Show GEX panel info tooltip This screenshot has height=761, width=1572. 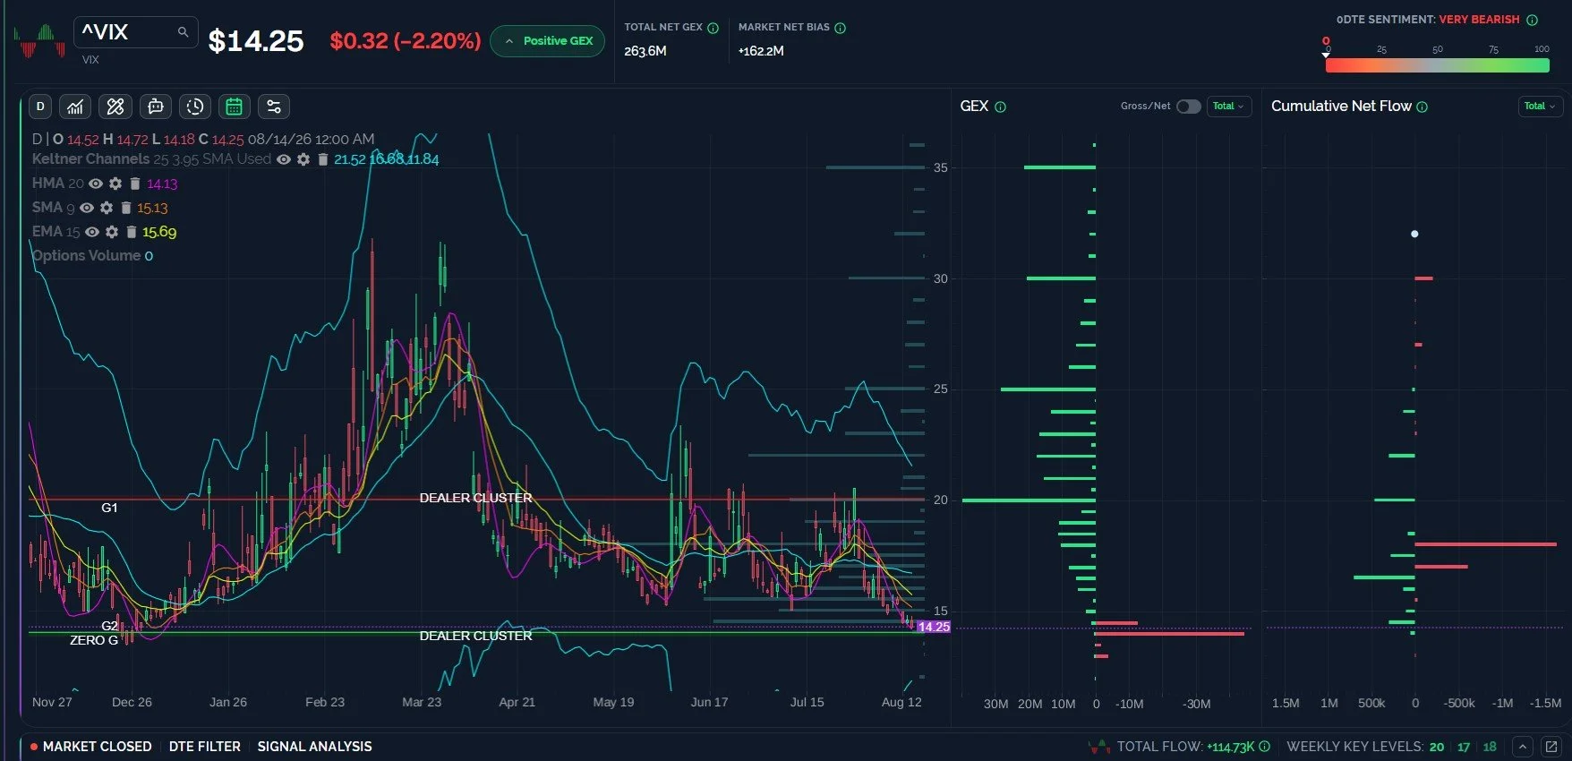[x=1000, y=107]
